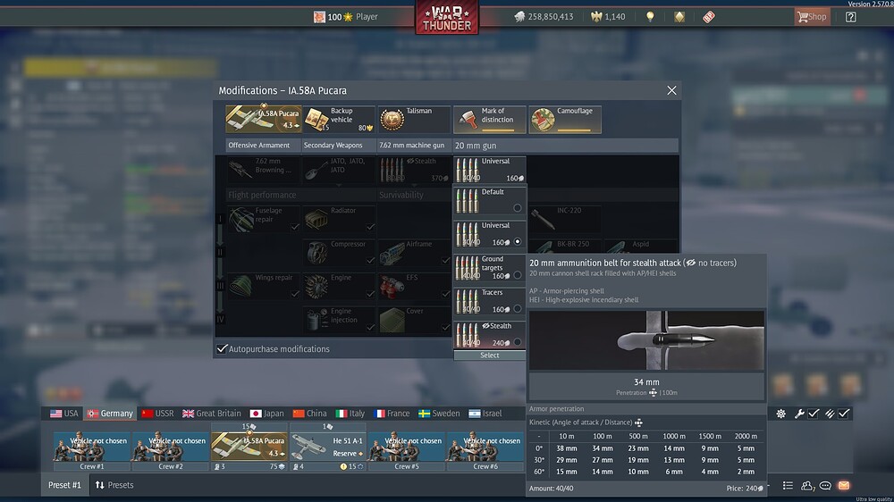Click the Default belt ammo icon
The height and width of the screenshot is (502, 894).
467,201
